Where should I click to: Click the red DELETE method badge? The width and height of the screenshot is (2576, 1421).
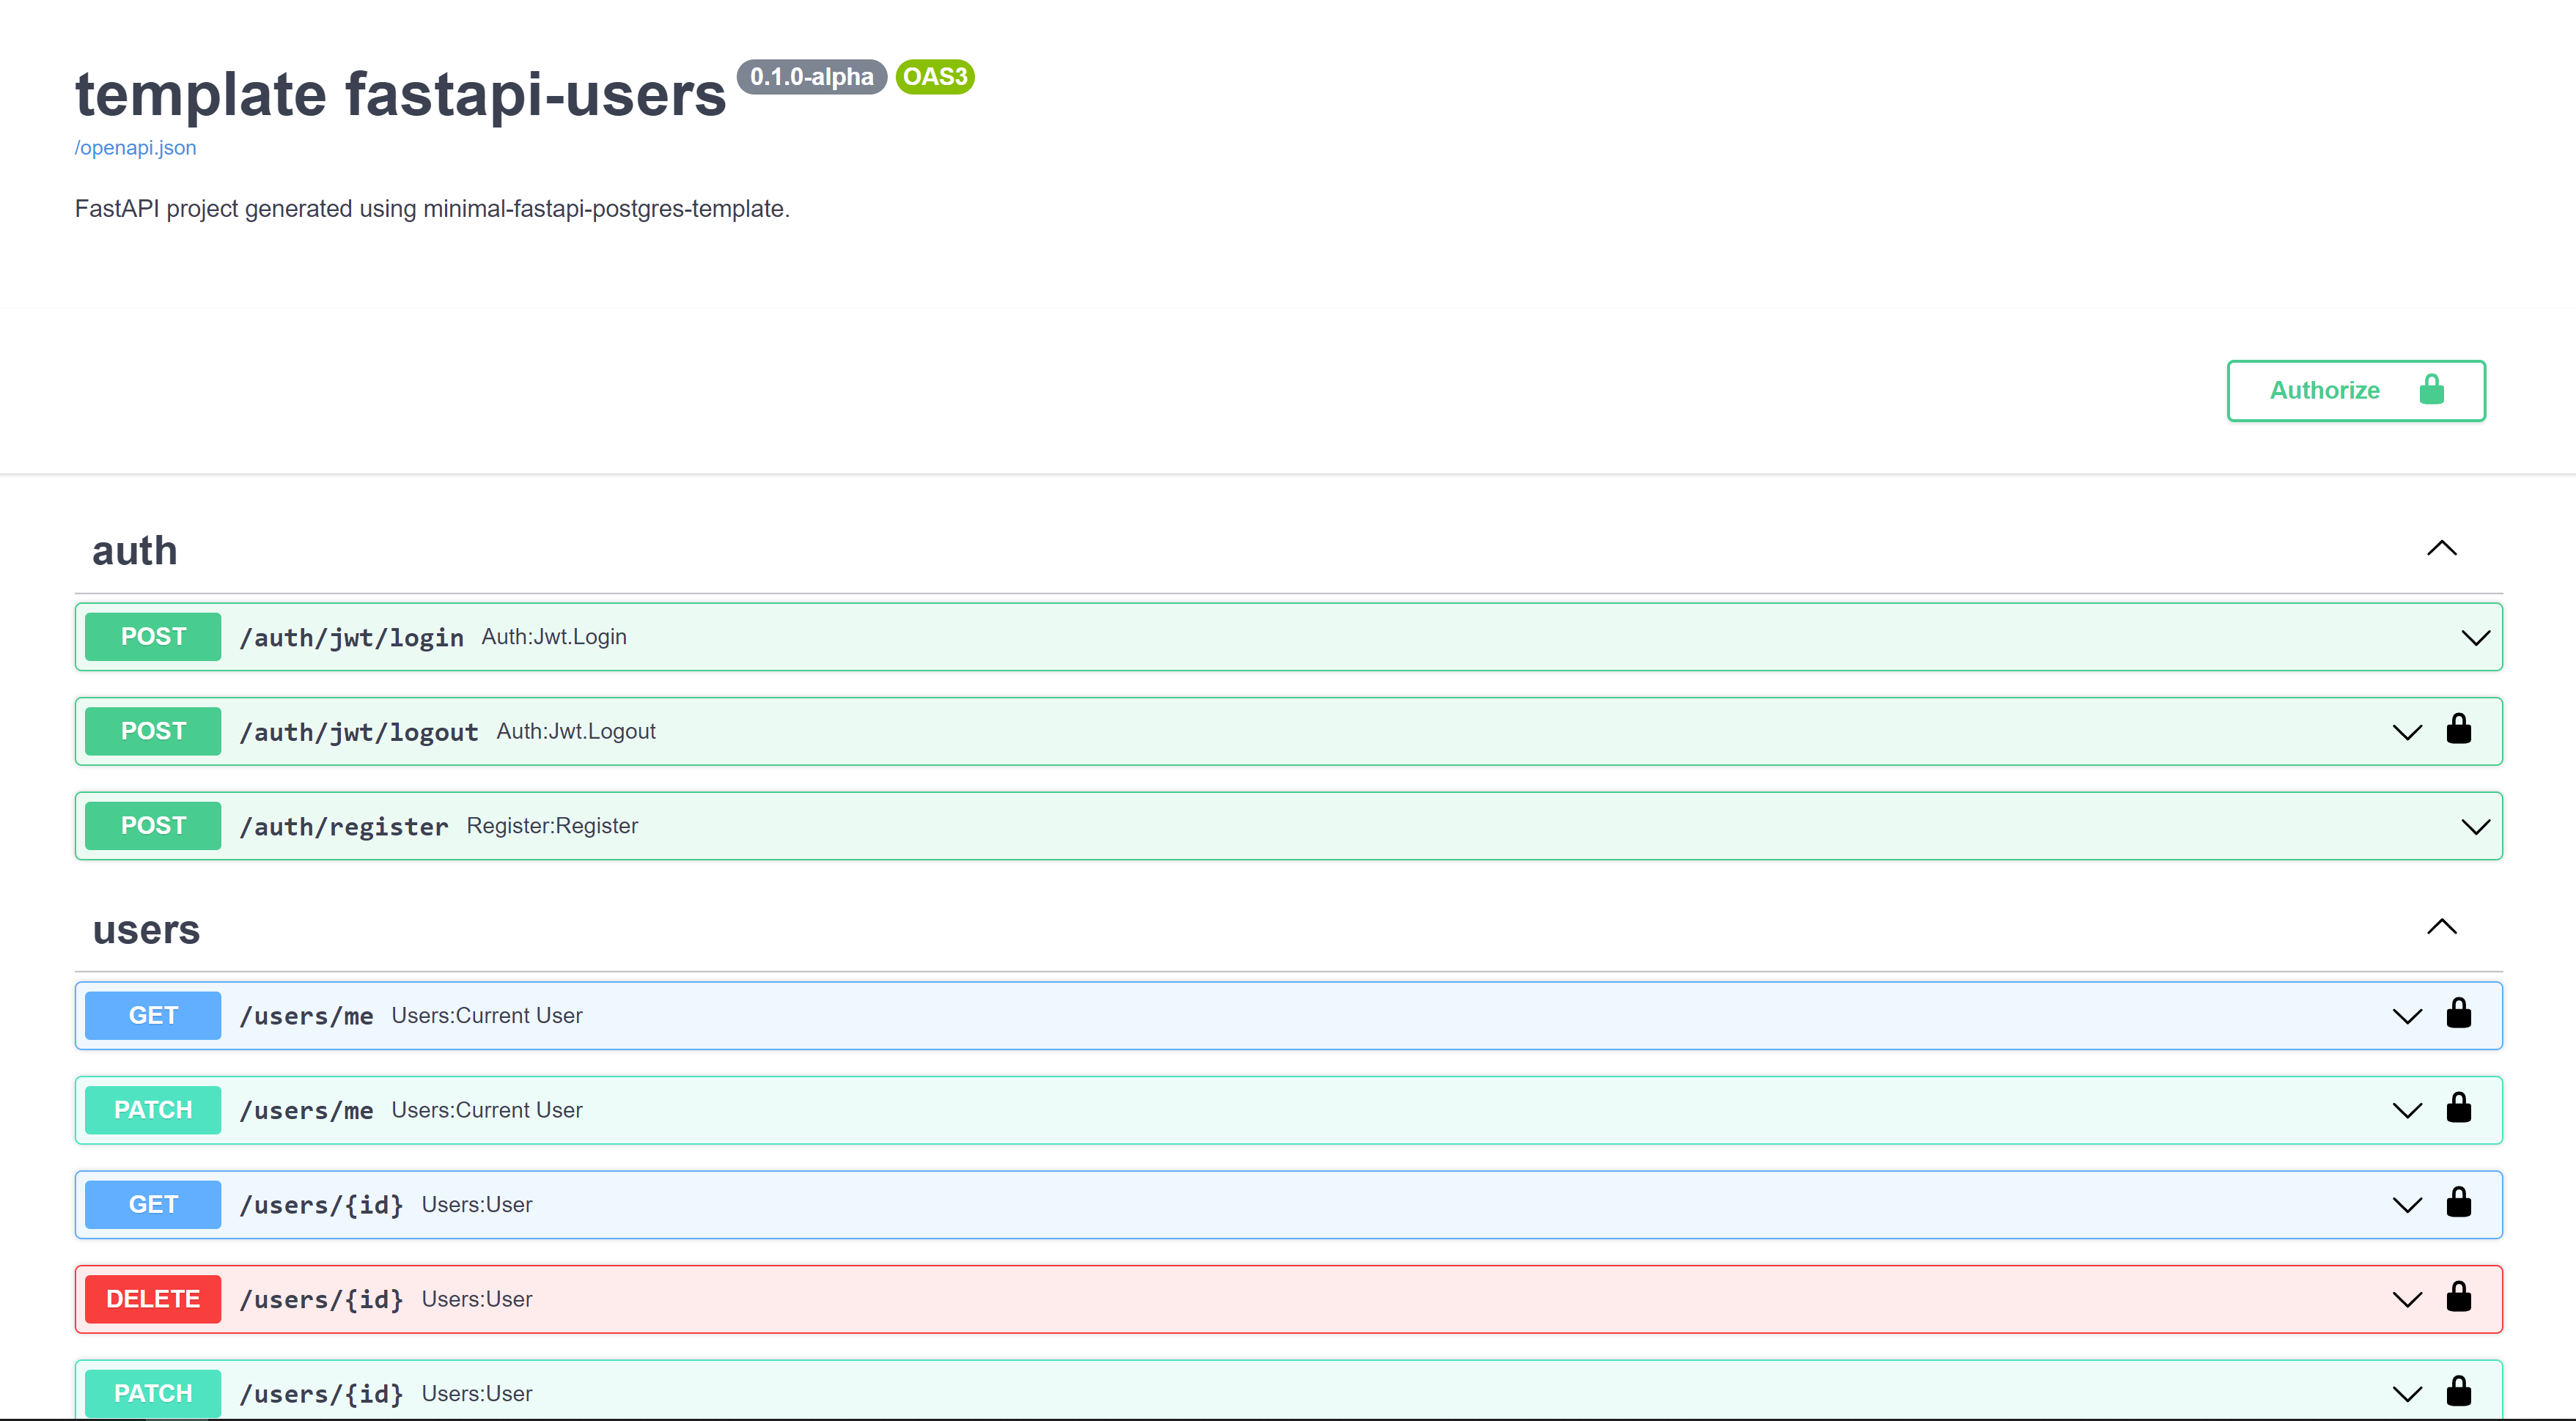click(x=153, y=1299)
